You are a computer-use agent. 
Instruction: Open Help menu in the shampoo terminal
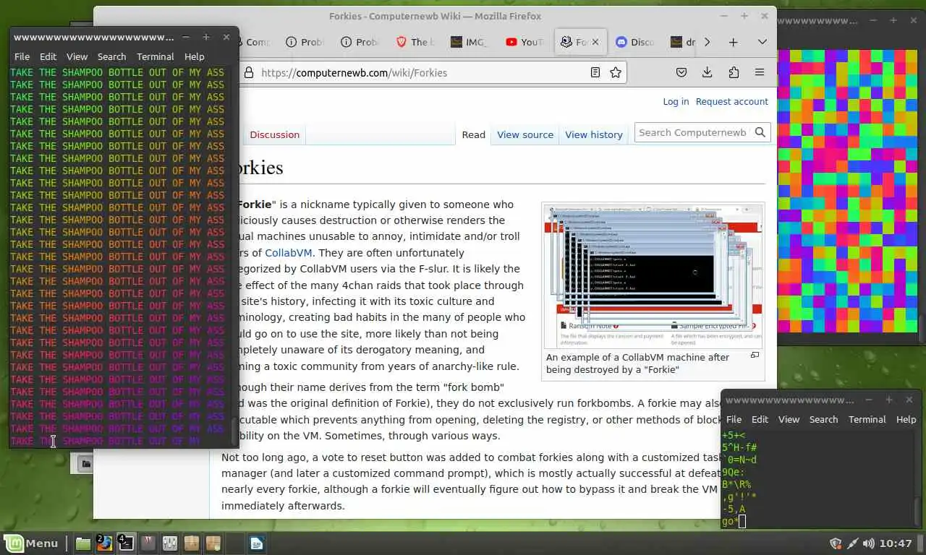[x=194, y=56]
